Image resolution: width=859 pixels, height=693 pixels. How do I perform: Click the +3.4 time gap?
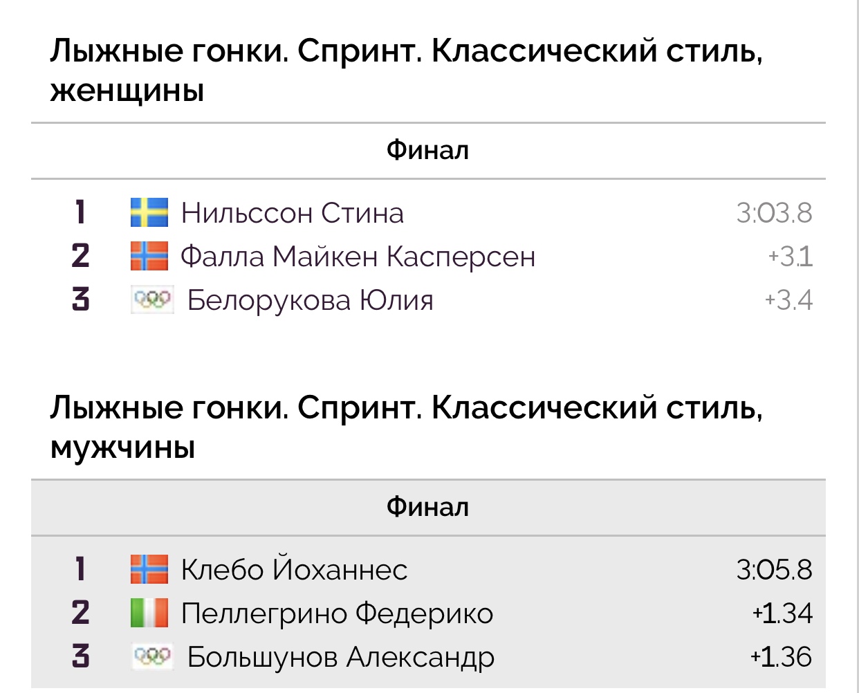[x=788, y=300]
